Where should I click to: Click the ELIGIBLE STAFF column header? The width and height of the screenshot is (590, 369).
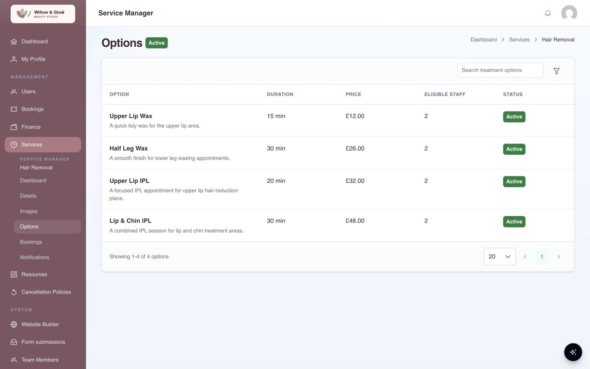pyautogui.click(x=445, y=94)
